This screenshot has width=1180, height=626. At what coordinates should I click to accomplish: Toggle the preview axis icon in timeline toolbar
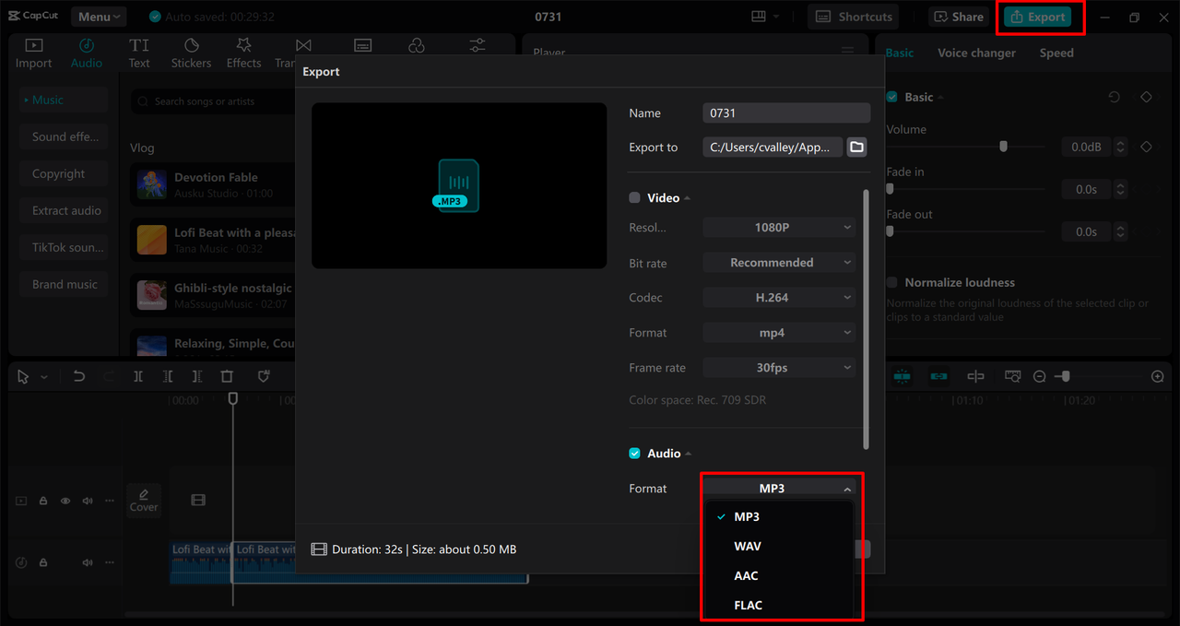(x=975, y=376)
